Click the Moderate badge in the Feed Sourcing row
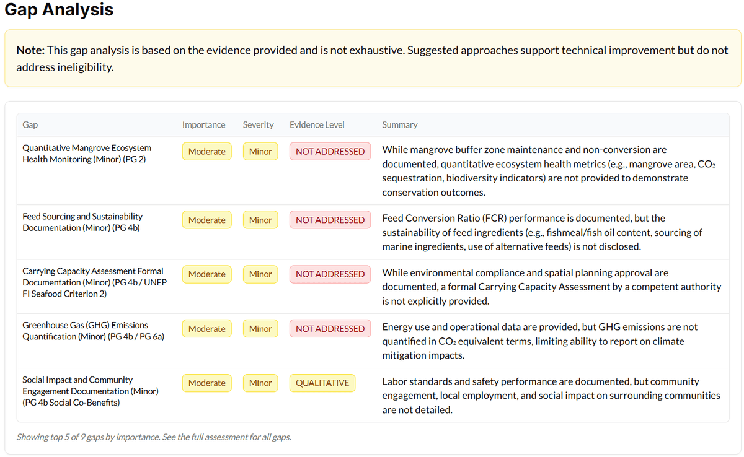 pyautogui.click(x=207, y=220)
